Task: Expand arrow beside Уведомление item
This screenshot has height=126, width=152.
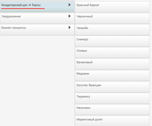Action: [x=70, y=16]
